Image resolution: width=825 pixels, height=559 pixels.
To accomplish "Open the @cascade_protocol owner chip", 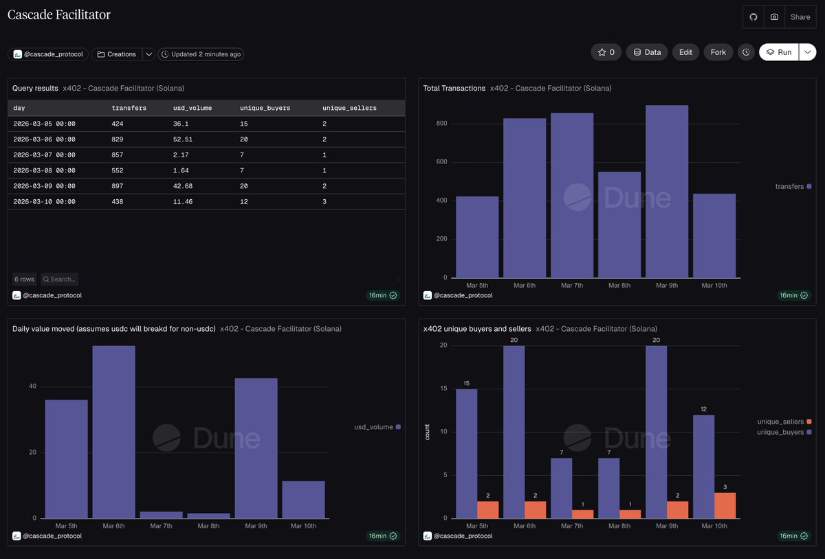I will (48, 54).
